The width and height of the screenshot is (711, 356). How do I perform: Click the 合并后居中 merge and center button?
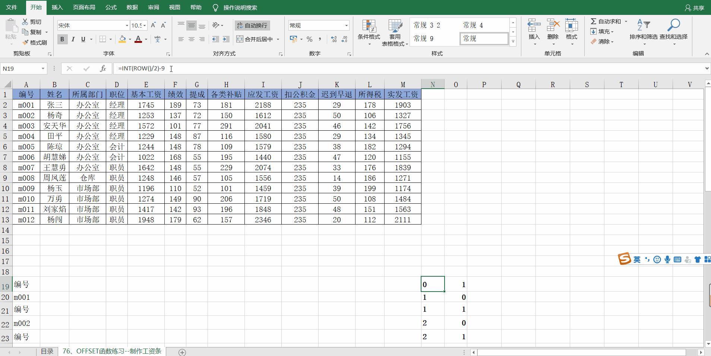pos(255,39)
